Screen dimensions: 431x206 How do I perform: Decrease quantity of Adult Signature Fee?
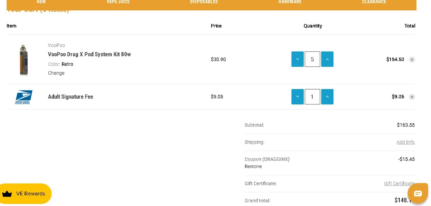click(297, 97)
